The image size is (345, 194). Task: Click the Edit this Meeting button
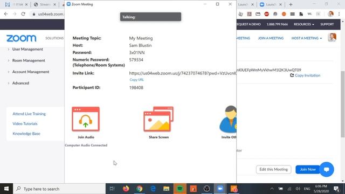[x=273, y=169]
